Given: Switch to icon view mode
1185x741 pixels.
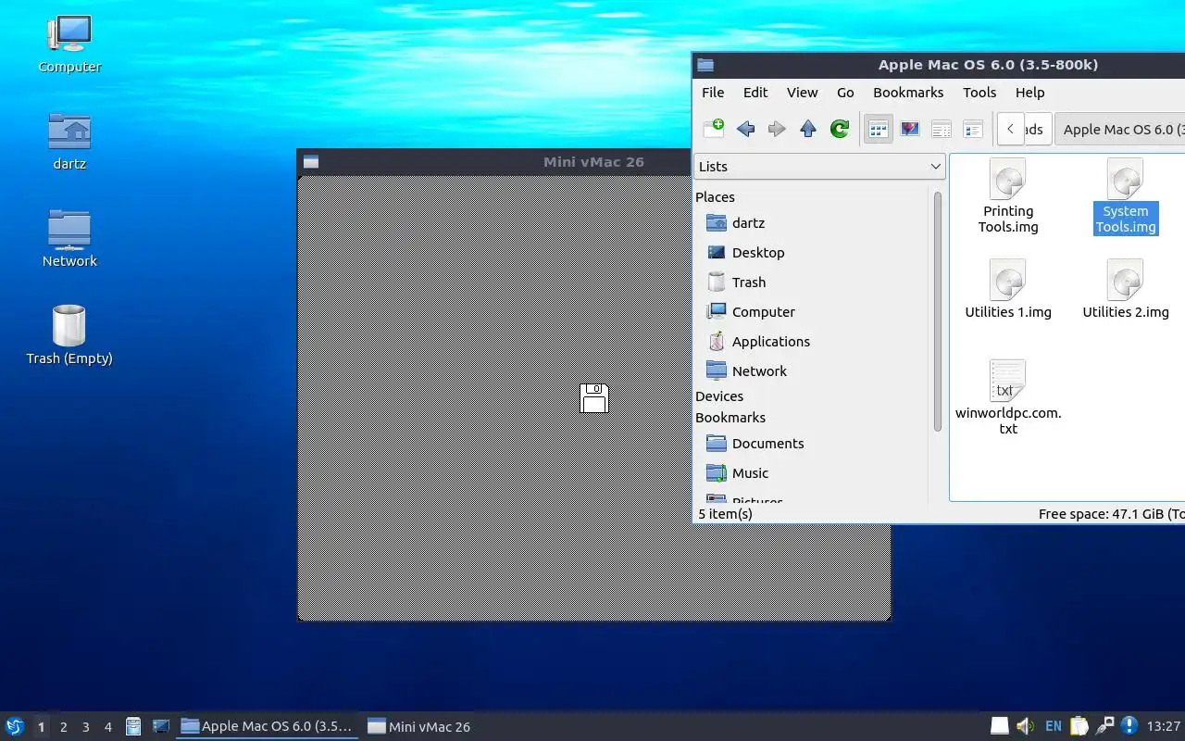Looking at the screenshot, I should (x=878, y=130).
